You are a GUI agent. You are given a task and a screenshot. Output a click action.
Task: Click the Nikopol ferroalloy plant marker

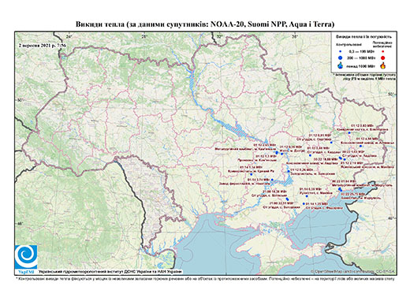pos(272,180)
